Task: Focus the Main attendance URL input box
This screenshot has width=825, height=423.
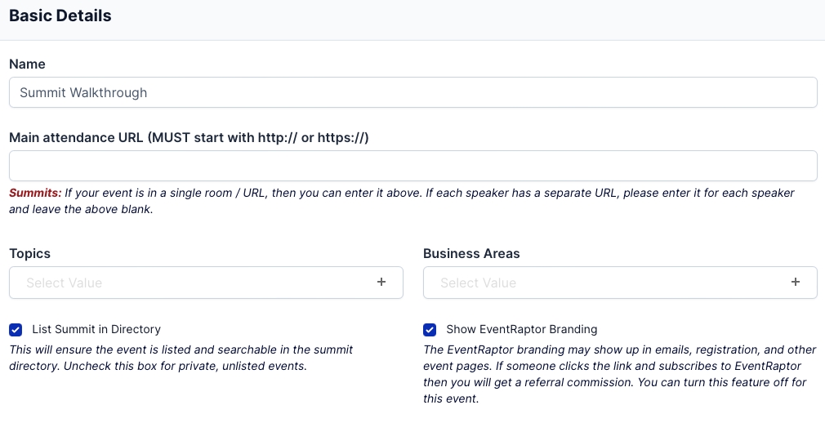Action: (x=412, y=166)
